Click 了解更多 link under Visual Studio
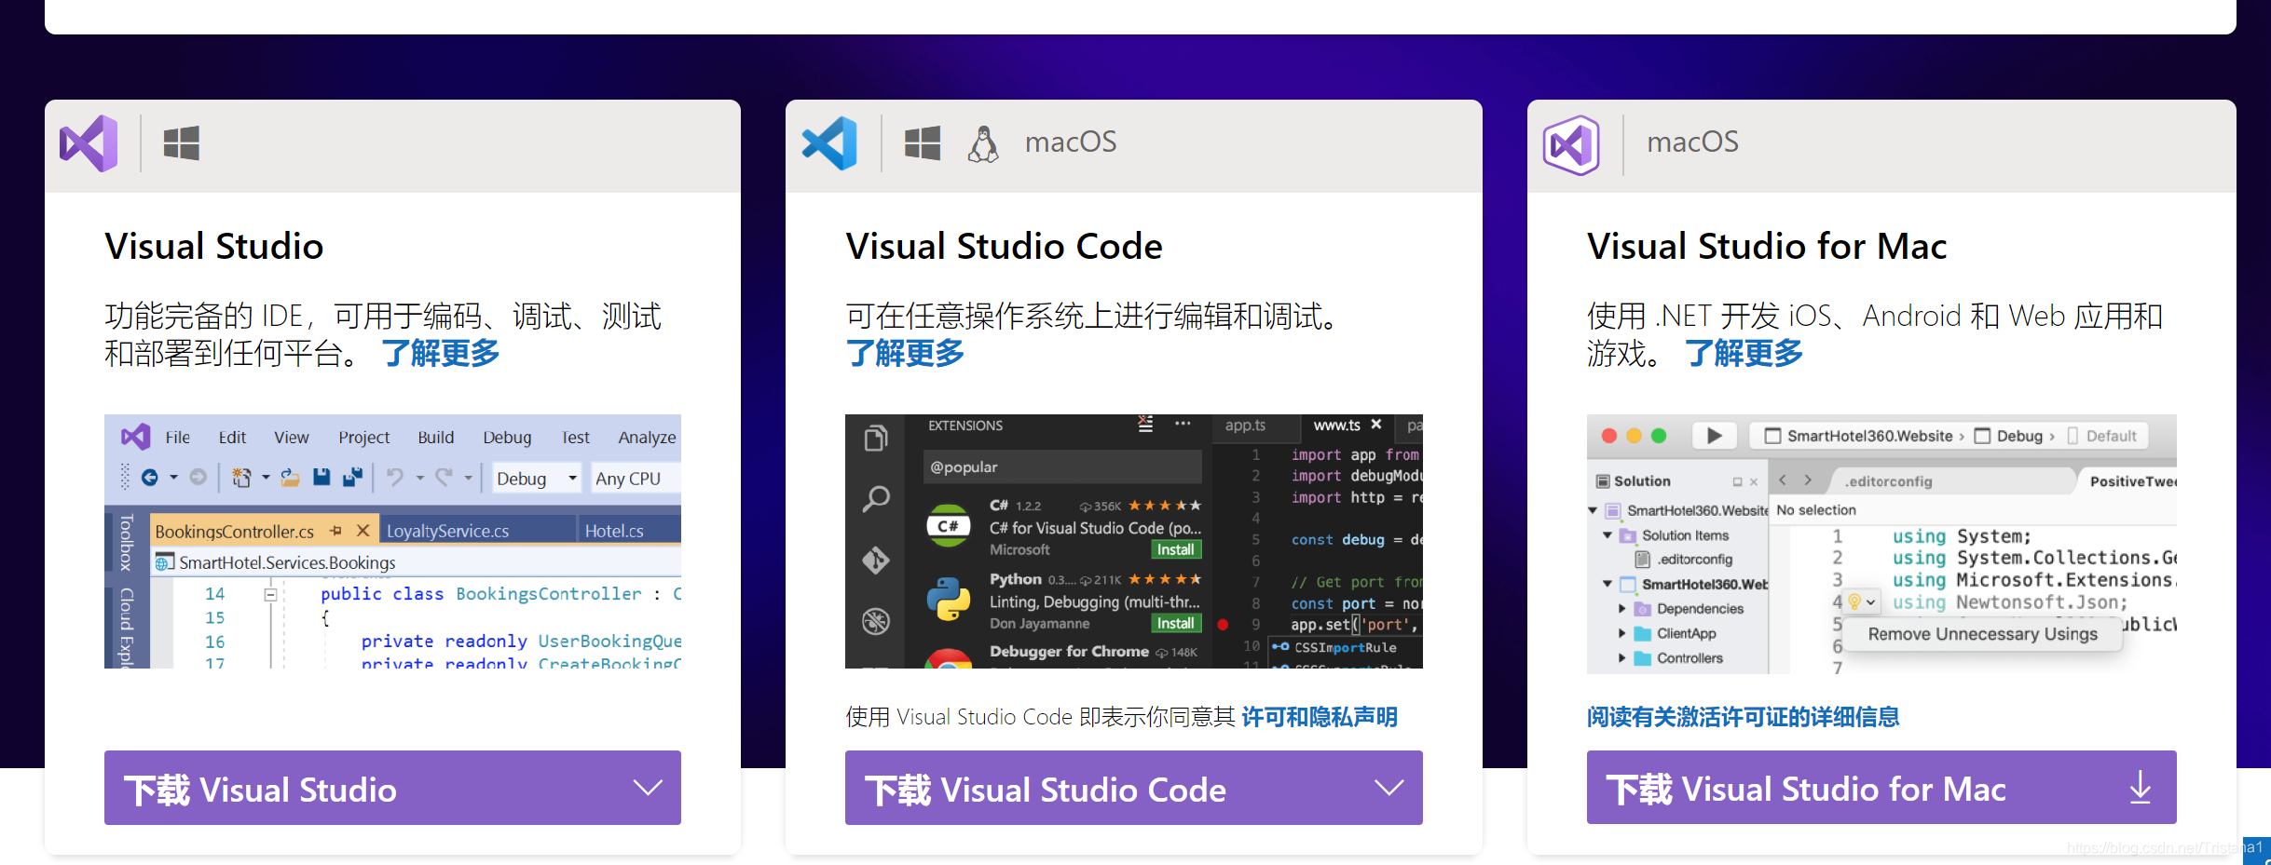2271x865 pixels. pos(441,354)
